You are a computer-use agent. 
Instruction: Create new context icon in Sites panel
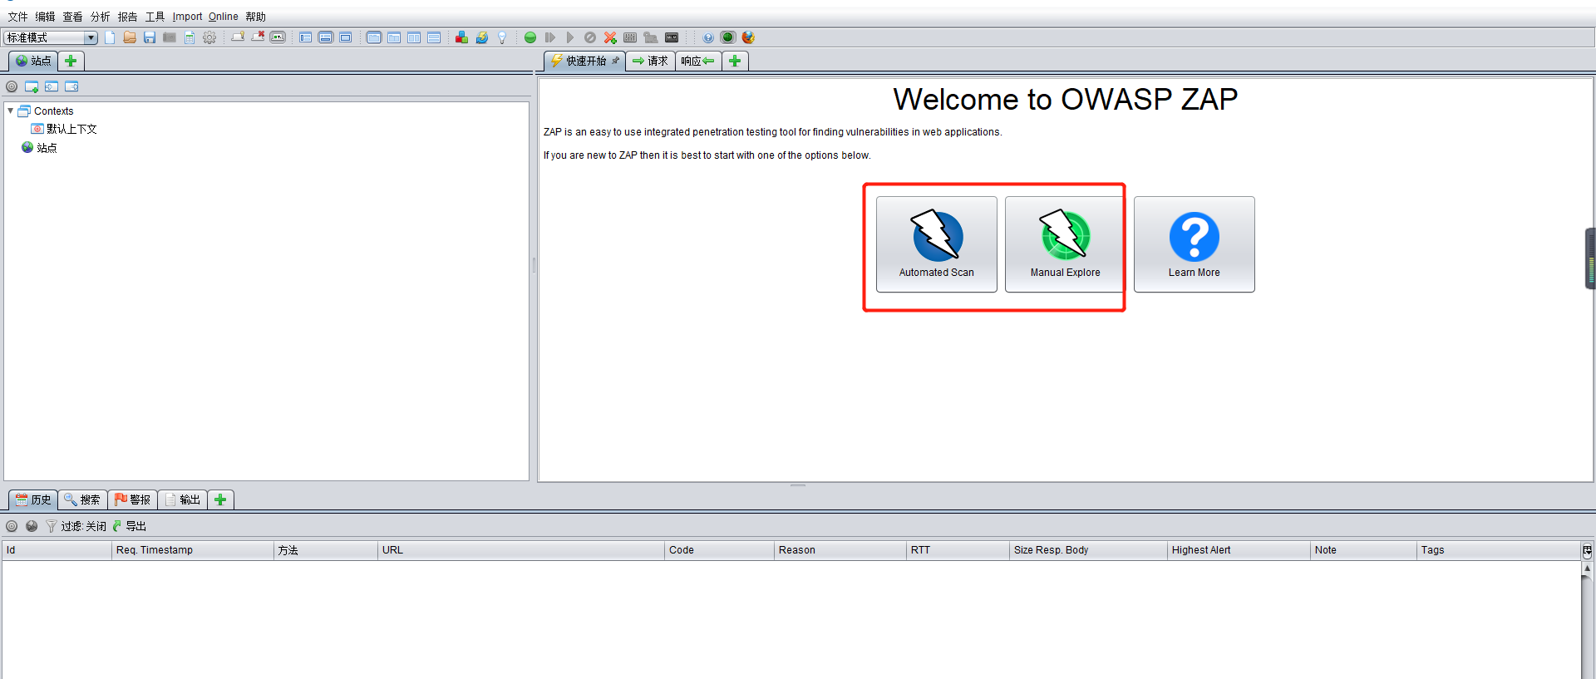[x=32, y=86]
